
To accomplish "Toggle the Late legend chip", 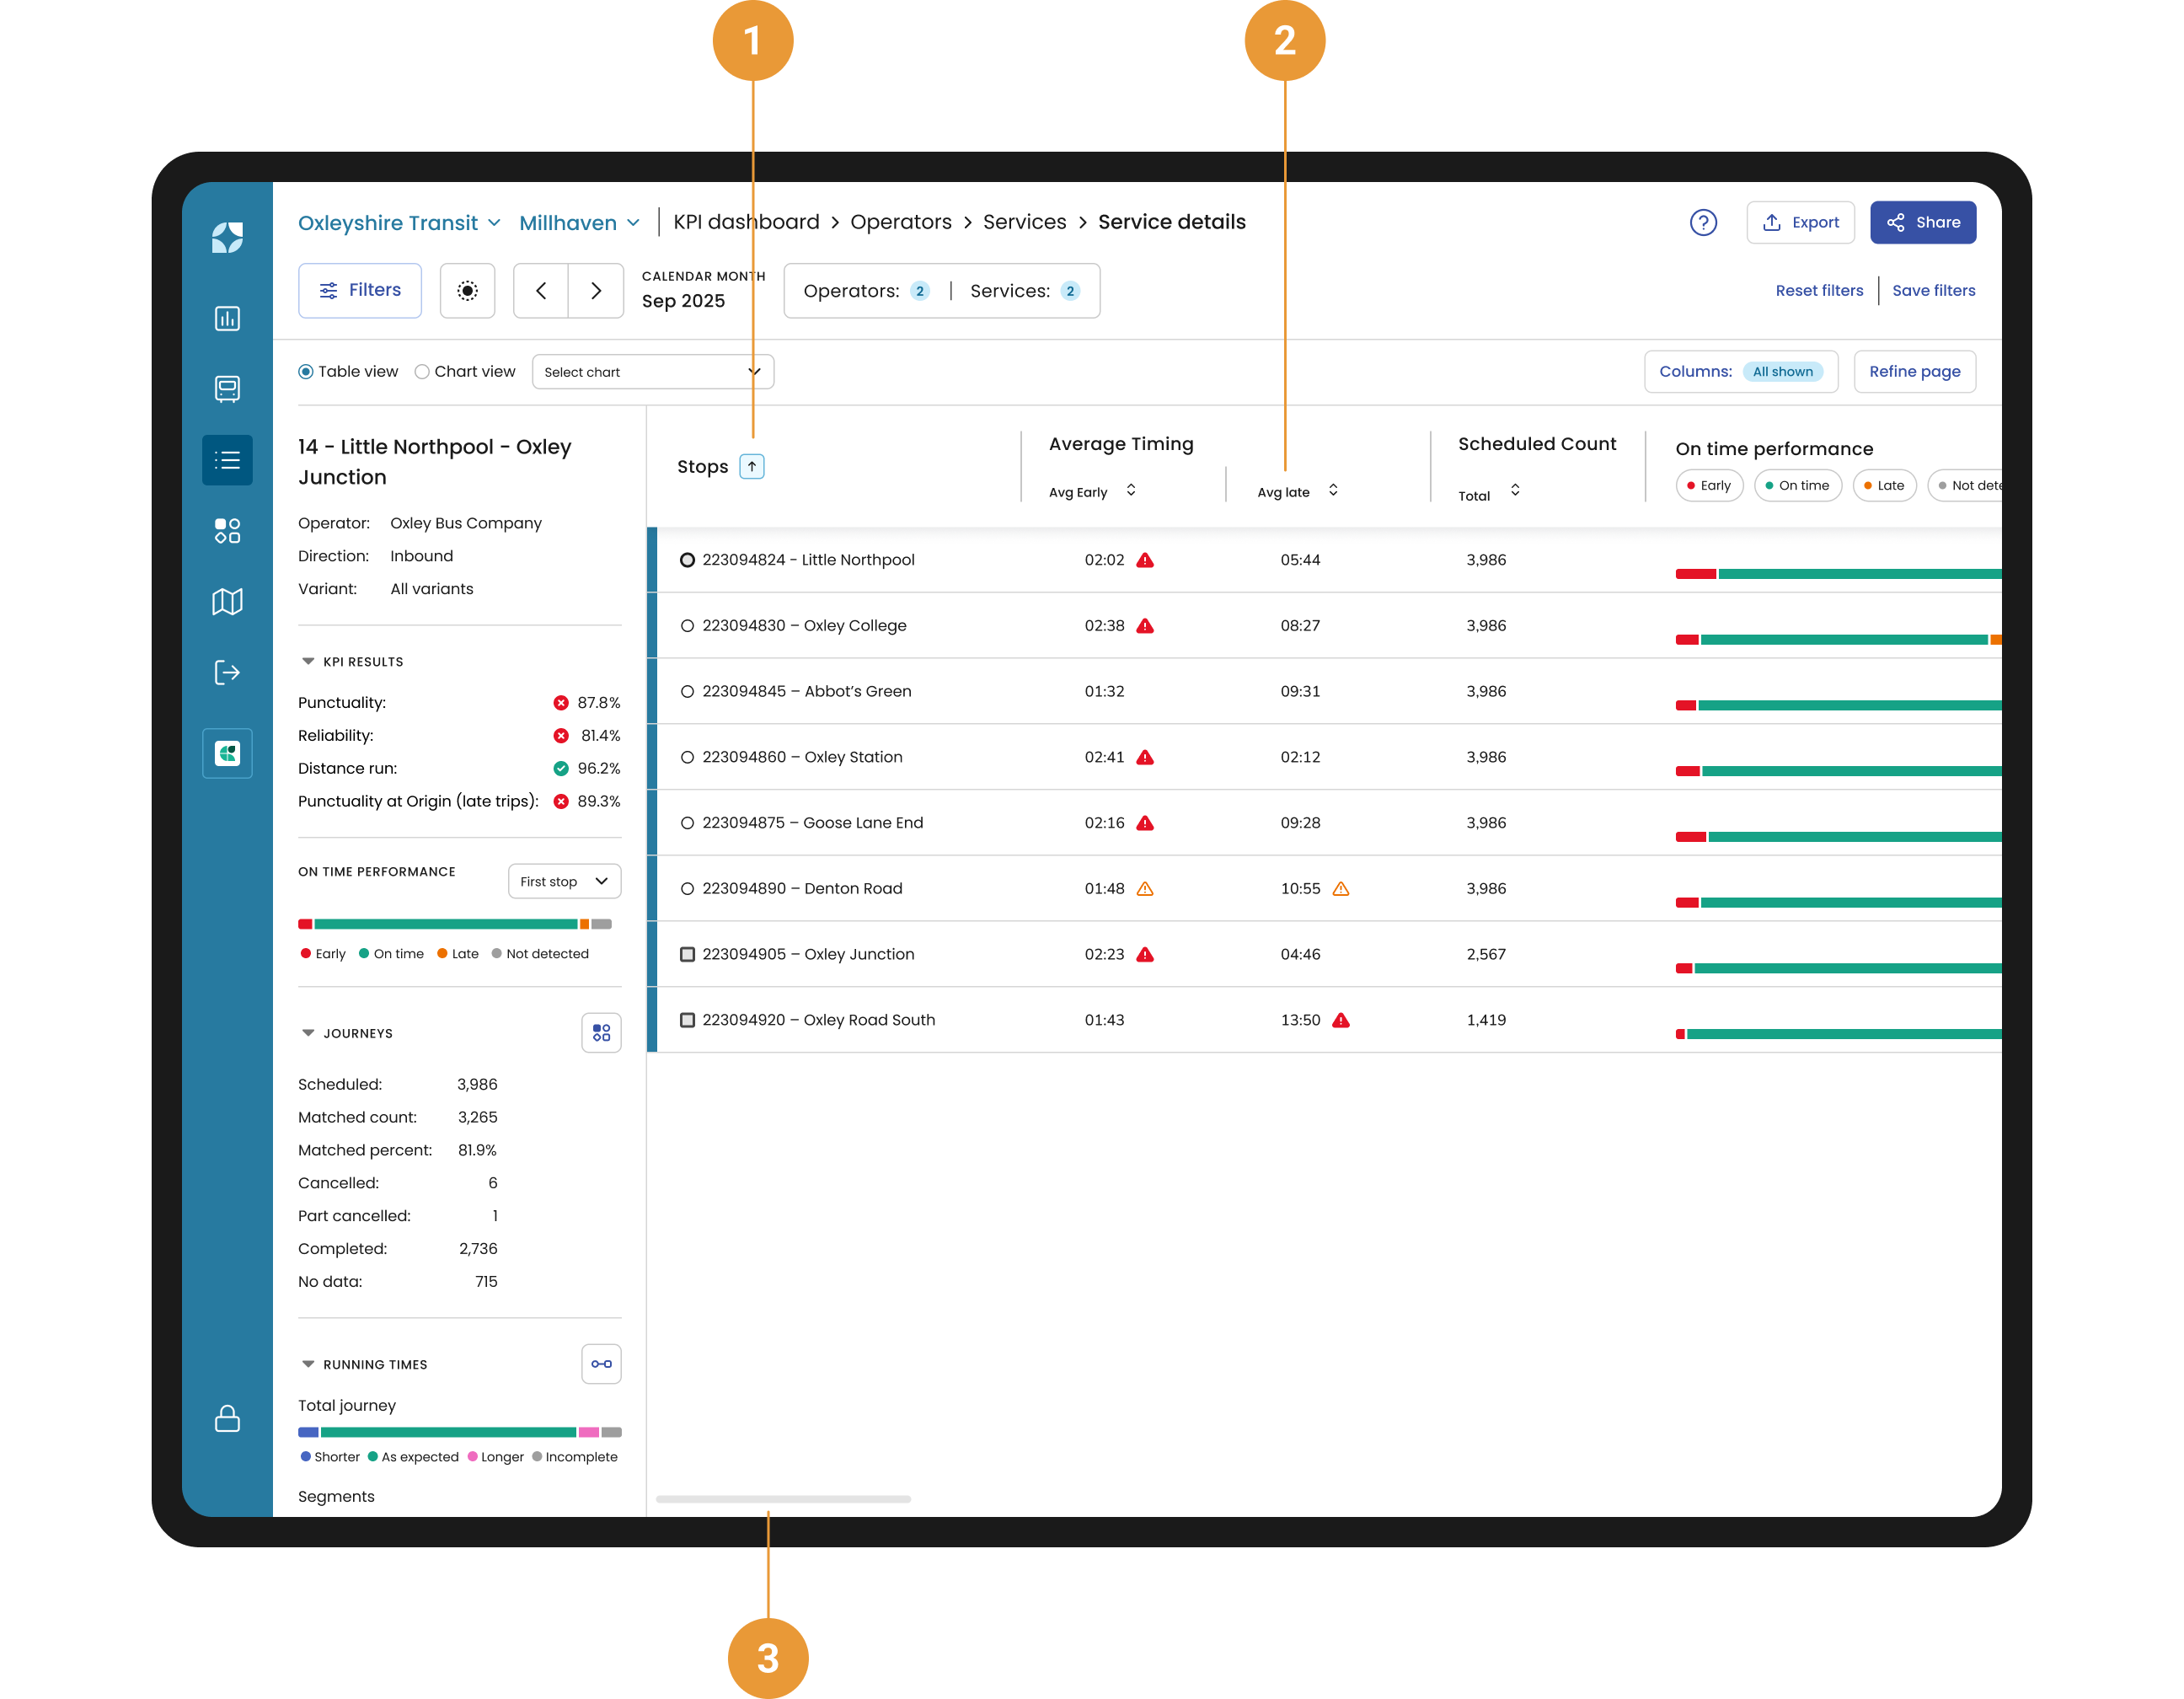I will [x=1884, y=486].
